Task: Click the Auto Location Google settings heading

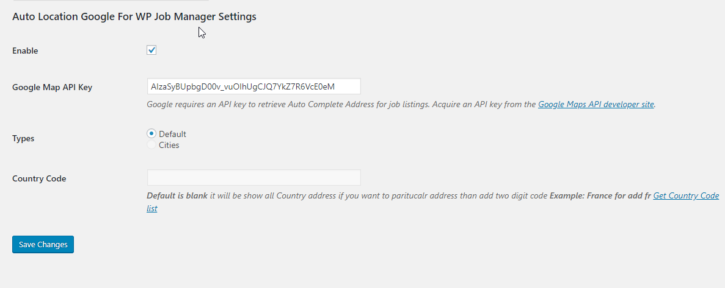Action: tap(134, 16)
